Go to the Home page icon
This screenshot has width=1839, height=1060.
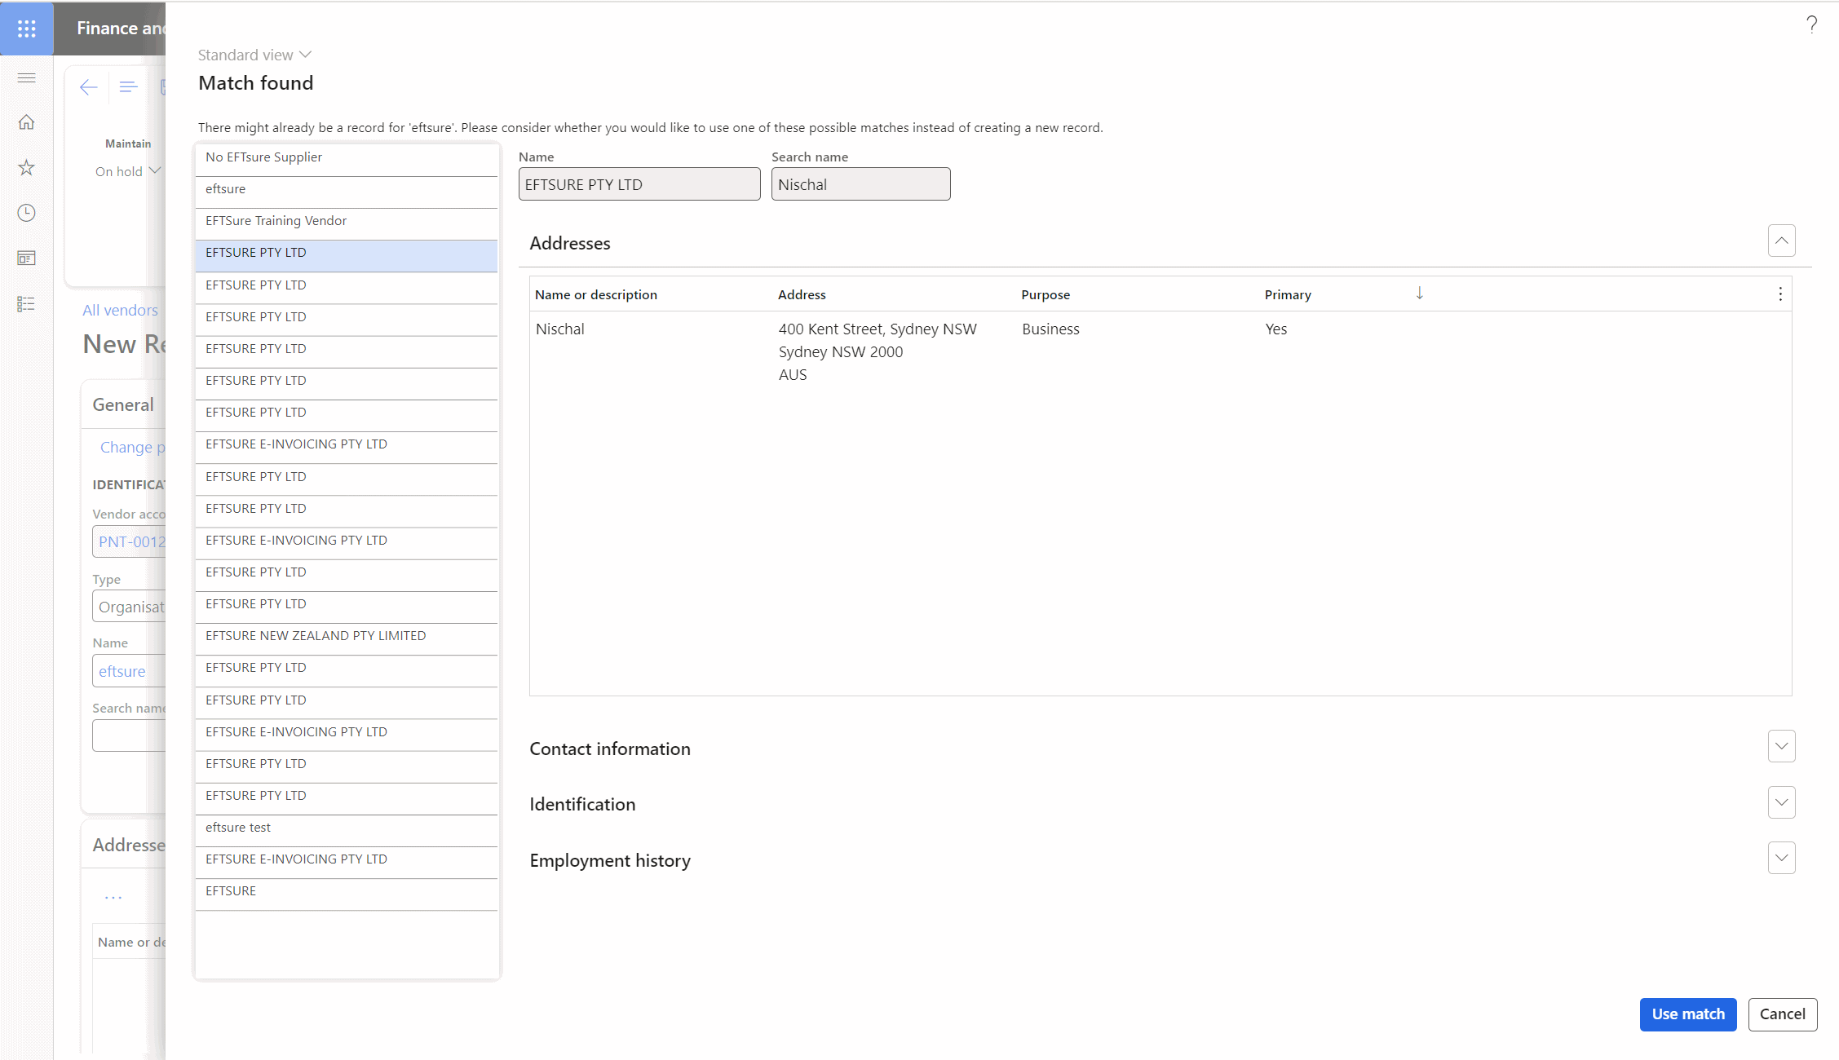point(27,122)
